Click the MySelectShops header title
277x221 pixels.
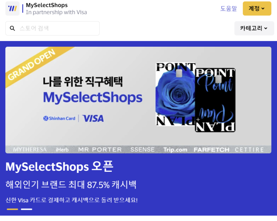pos(47,5)
